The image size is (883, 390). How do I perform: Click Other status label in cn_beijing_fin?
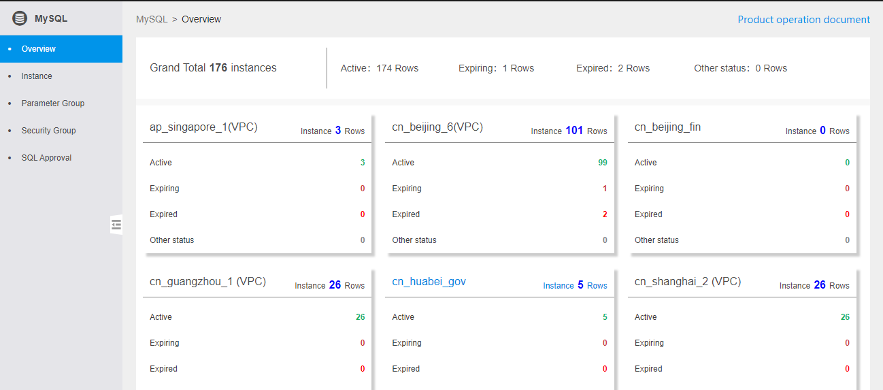pyautogui.click(x=656, y=240)
